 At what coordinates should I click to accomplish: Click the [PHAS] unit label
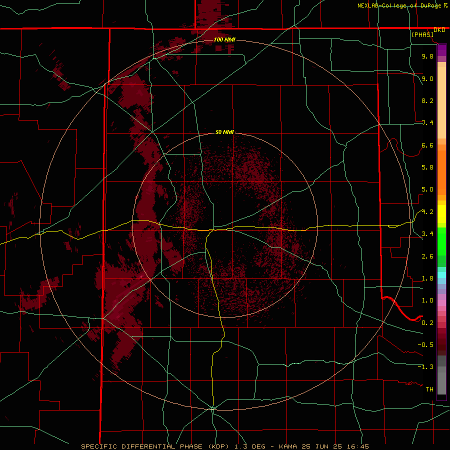click(422, 35)
